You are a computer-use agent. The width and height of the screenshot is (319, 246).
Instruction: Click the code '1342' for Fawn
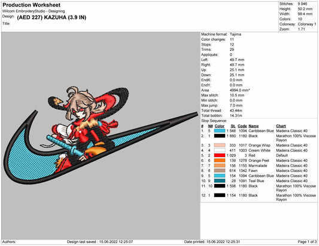pos(242,171)
